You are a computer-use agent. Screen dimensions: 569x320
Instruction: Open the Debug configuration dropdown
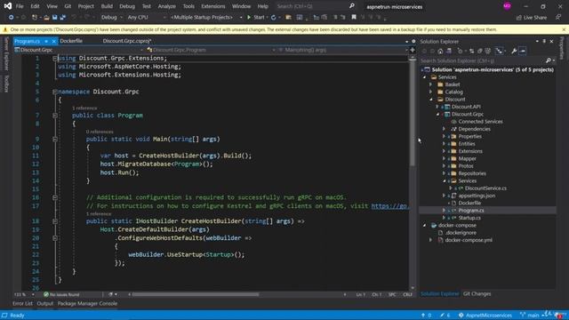pos(112,17)
